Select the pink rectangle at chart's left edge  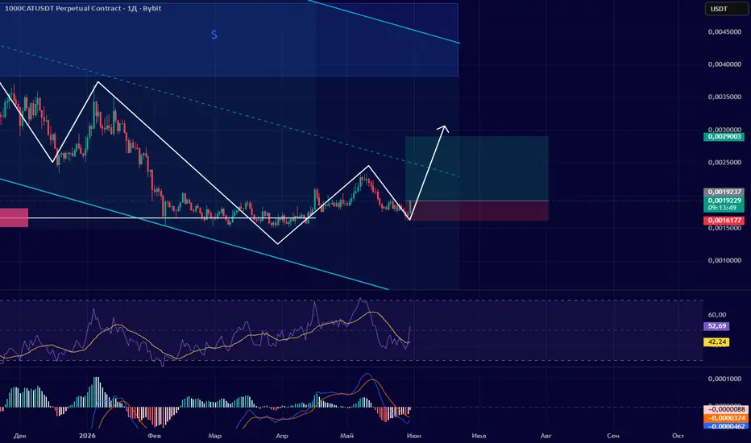[14, 217]
